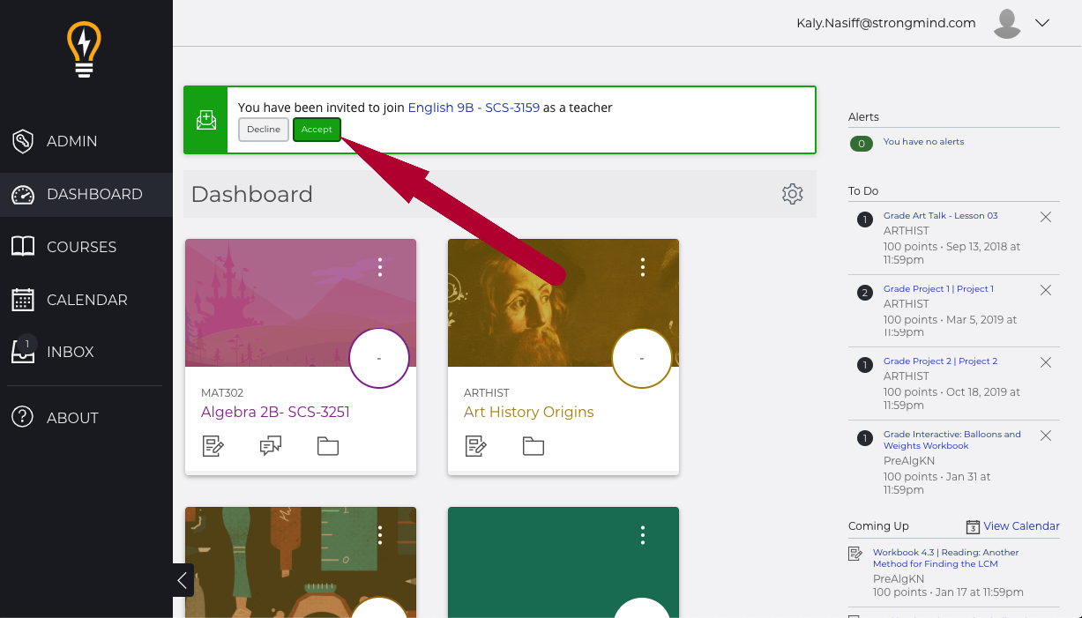Click the number badge for Grade Project 2
The image size is (1082, 618).
865,364
